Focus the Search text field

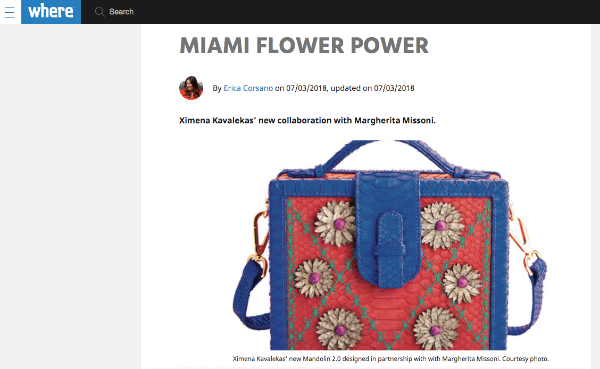[121, 12]
